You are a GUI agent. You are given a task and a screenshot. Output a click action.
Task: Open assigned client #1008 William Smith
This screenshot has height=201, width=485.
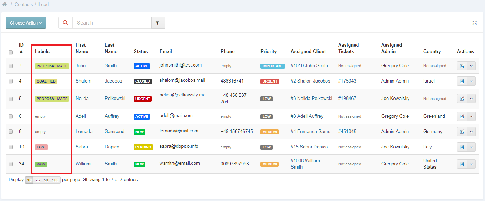pyautogui.click(x=305, y=164)
